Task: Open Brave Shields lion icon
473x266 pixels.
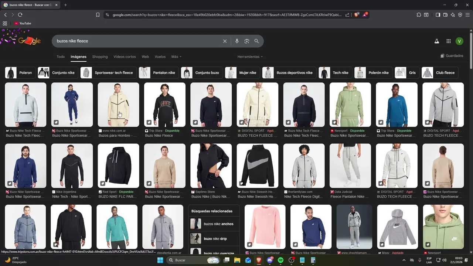Action: pos(357,15)
